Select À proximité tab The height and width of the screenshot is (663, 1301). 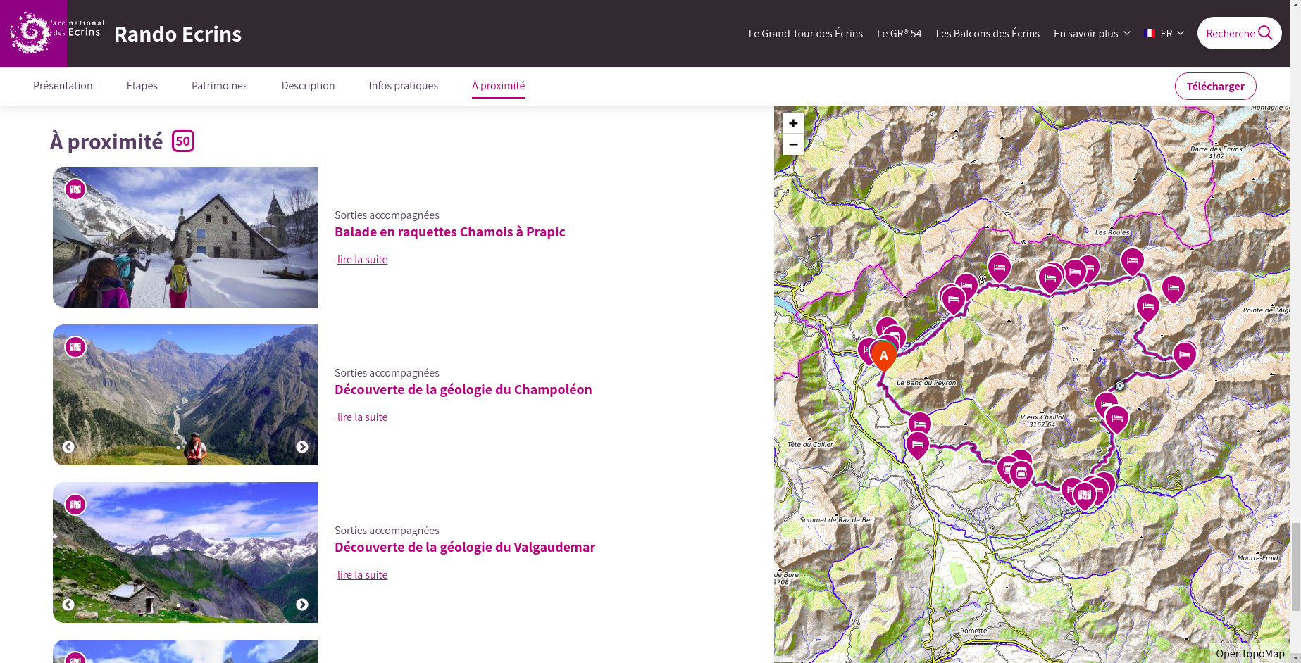tap(498, 86)
